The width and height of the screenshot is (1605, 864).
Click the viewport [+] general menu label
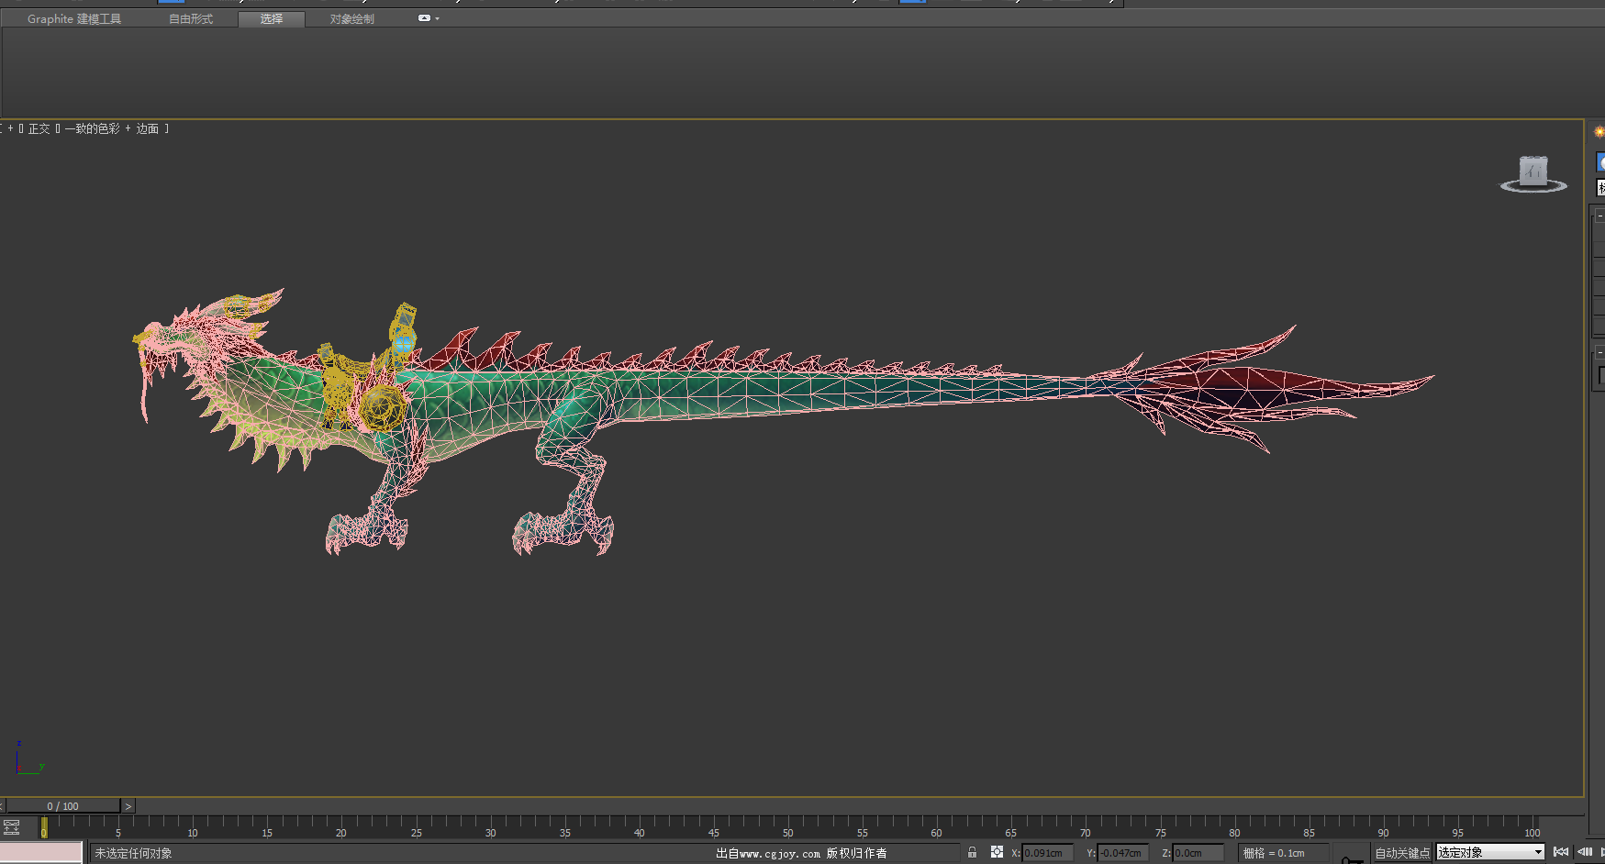10,129
